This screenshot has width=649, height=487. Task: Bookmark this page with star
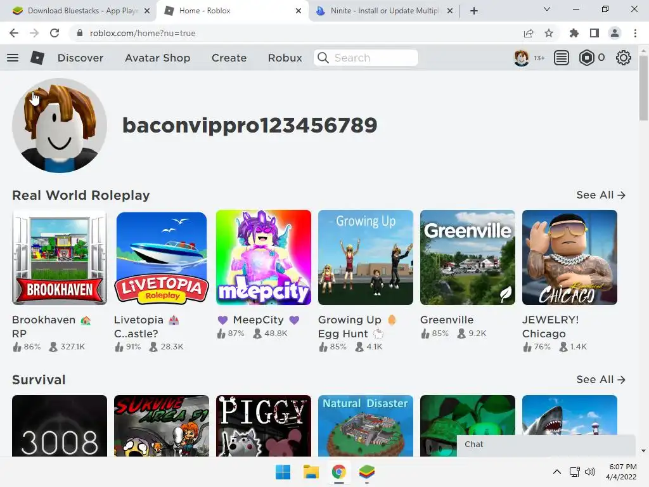pos(549,33)
